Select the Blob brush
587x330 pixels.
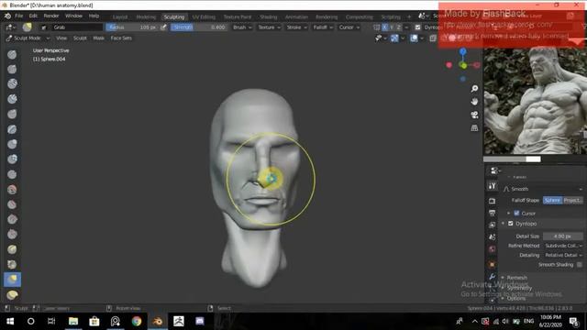point(12,159)
